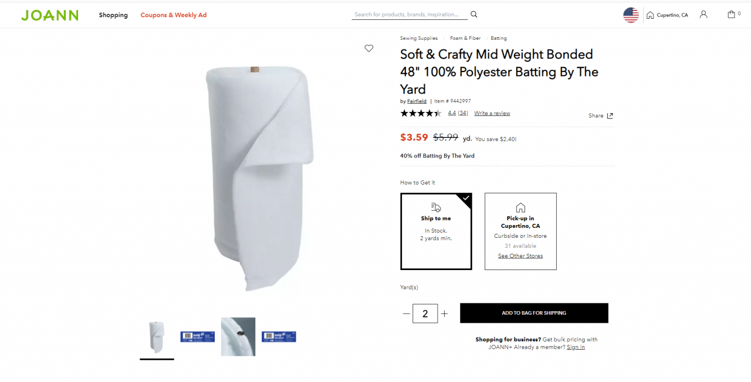Click Add to Bag for Shipping
This screenshot has width=751, height=382.
click(534, 313)
